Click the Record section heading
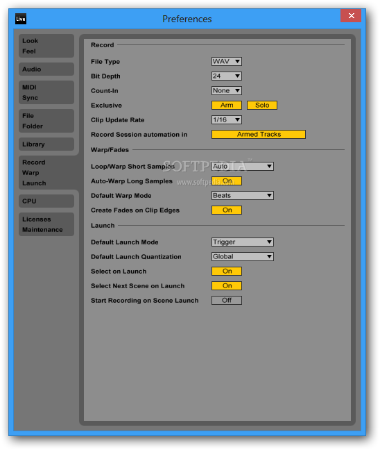This screenshot has height=450, width=380. (103, 45)
